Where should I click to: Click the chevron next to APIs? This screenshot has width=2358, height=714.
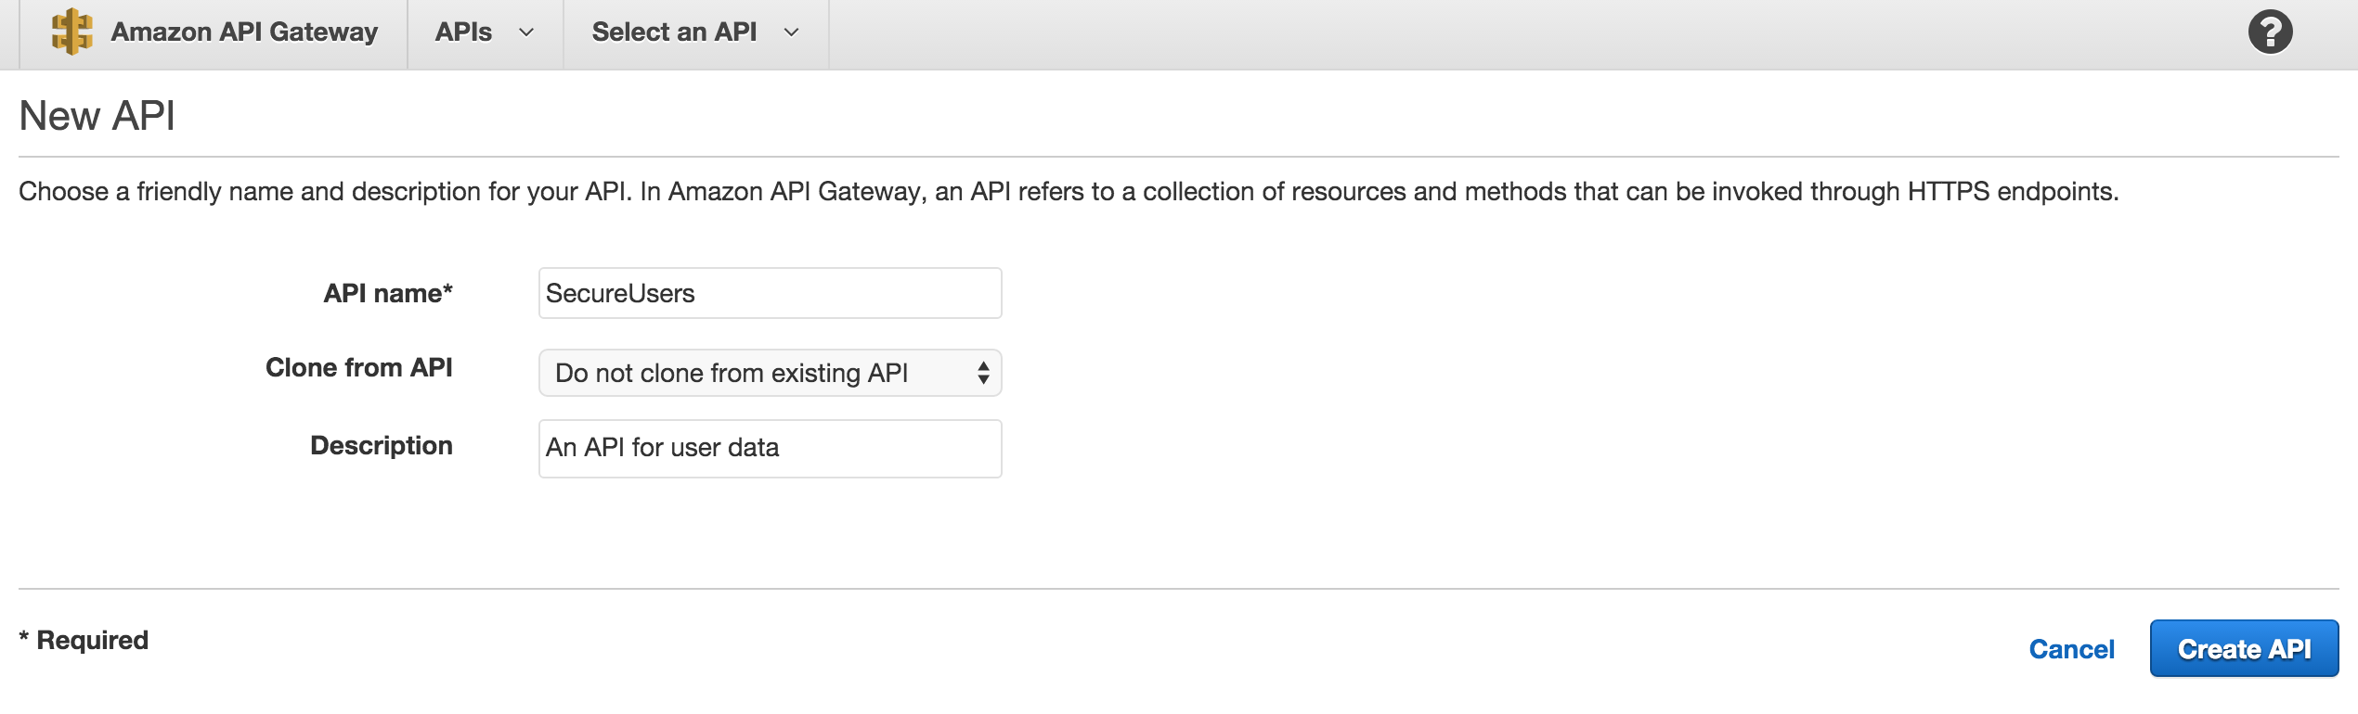[526, 33]
